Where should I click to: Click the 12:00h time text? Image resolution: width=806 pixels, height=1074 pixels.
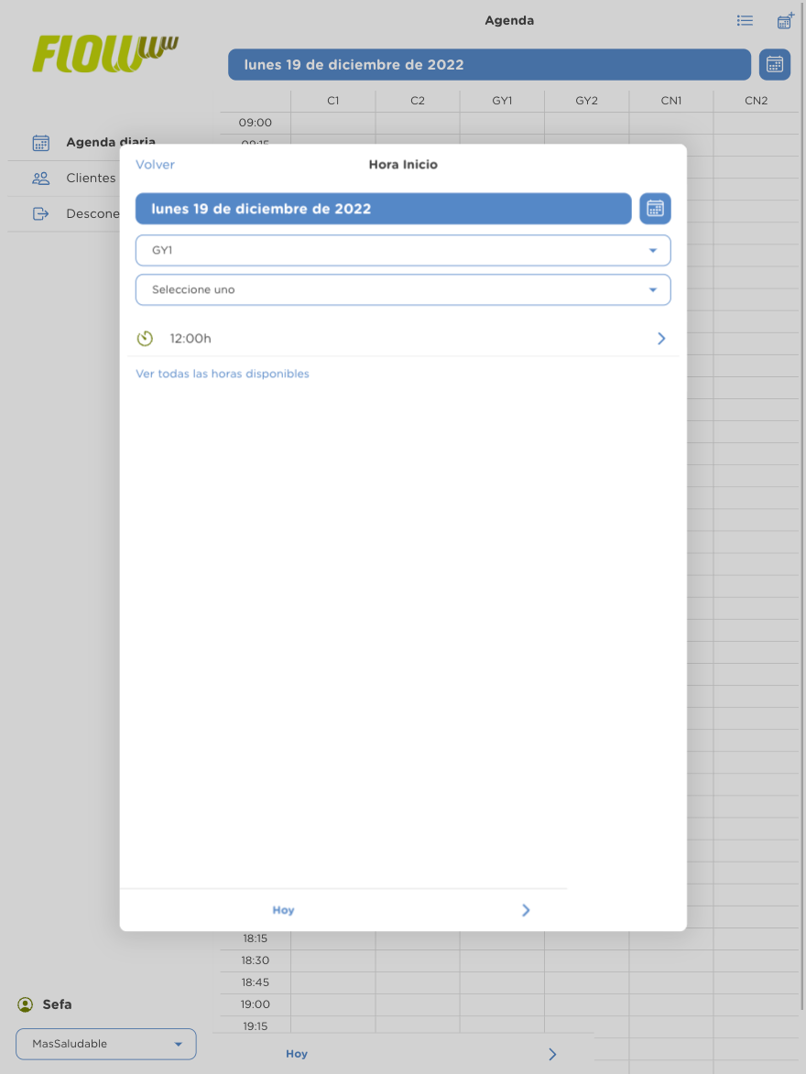[191, 339]
